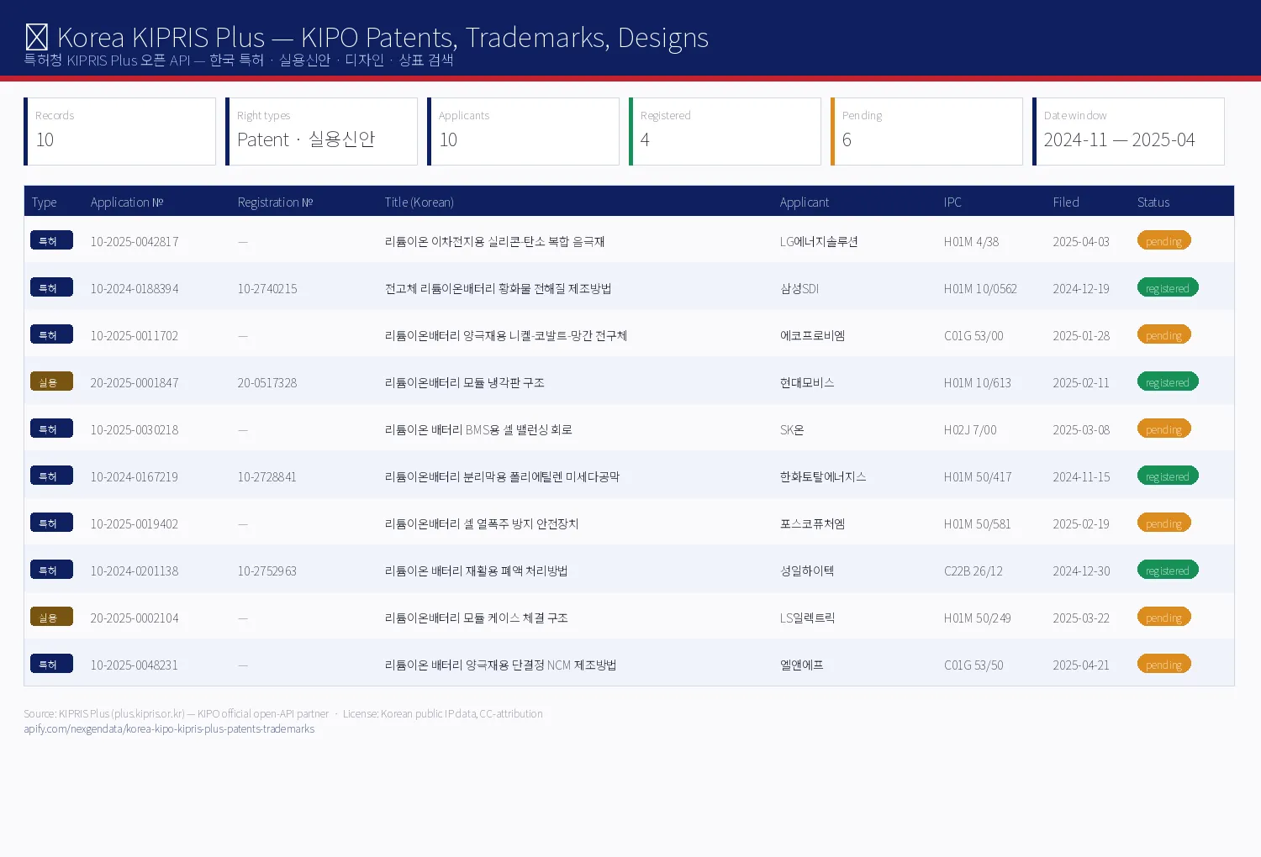
Task: Sort by the Status column header
Action: [x=1153, y=202]
